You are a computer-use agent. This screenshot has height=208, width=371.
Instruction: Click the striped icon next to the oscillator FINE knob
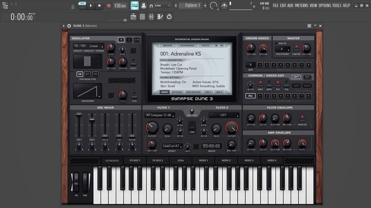click(133, 50)
